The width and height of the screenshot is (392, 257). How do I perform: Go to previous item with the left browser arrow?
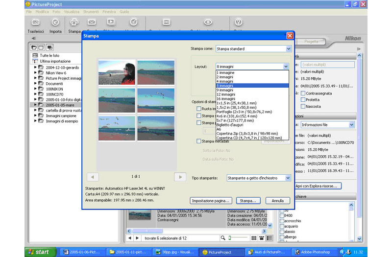pos(129,238)
